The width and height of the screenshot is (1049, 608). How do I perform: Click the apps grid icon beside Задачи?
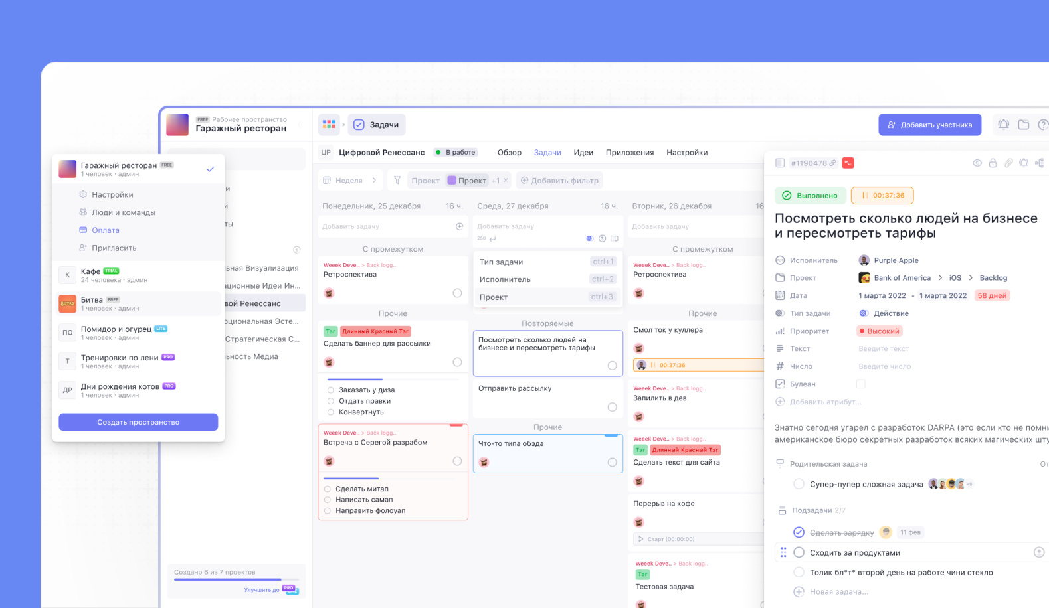[x=329, y=125]
